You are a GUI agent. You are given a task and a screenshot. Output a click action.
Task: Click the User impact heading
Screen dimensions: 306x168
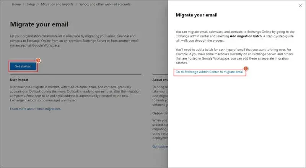(x=19, y=80)
